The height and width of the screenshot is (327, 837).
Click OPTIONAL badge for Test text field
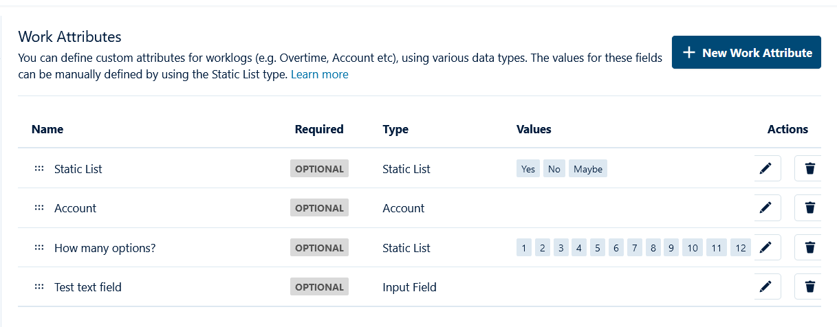tap(319, 287)
